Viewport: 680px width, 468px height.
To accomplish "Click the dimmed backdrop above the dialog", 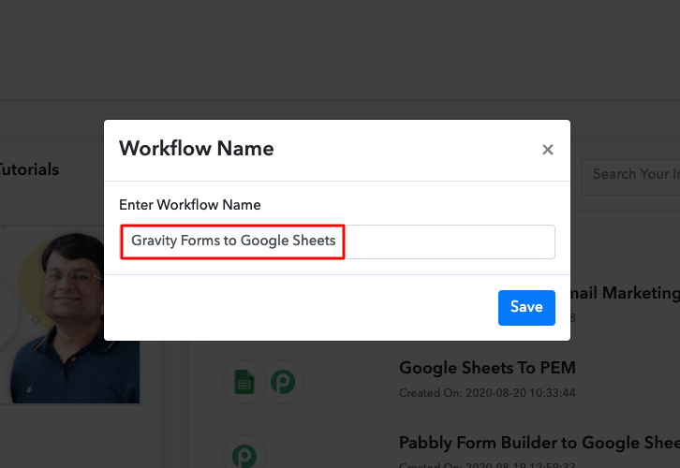I will pos(337,56).
